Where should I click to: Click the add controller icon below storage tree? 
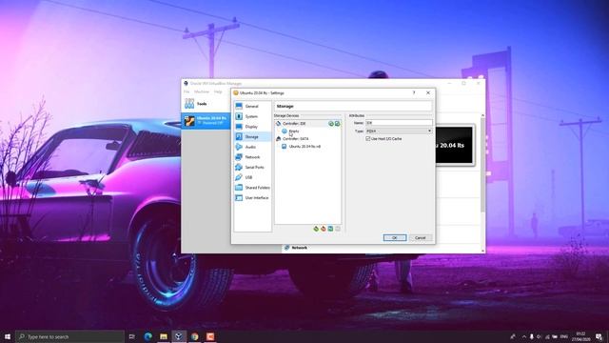point(316,229)
